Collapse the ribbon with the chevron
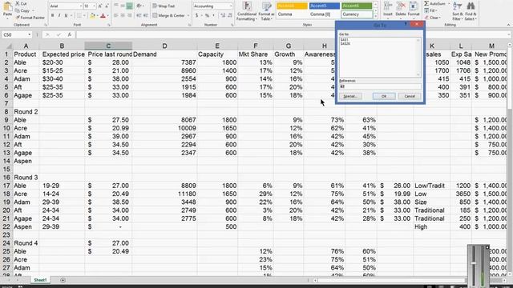Image resolution: width=513 pixels, height=288 pixels. coord(508,25)
